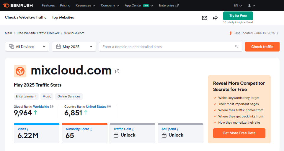The image size is (284, 151).
Task: Click info icon next to Last updated
Action: coord(278,33)
